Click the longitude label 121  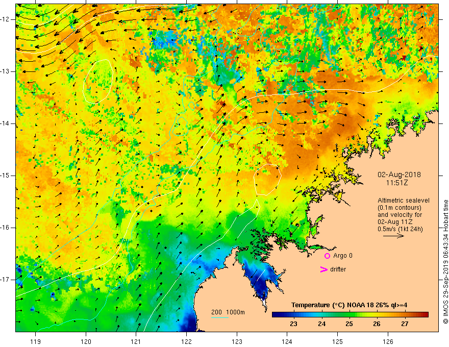click(x=136, y=341)
